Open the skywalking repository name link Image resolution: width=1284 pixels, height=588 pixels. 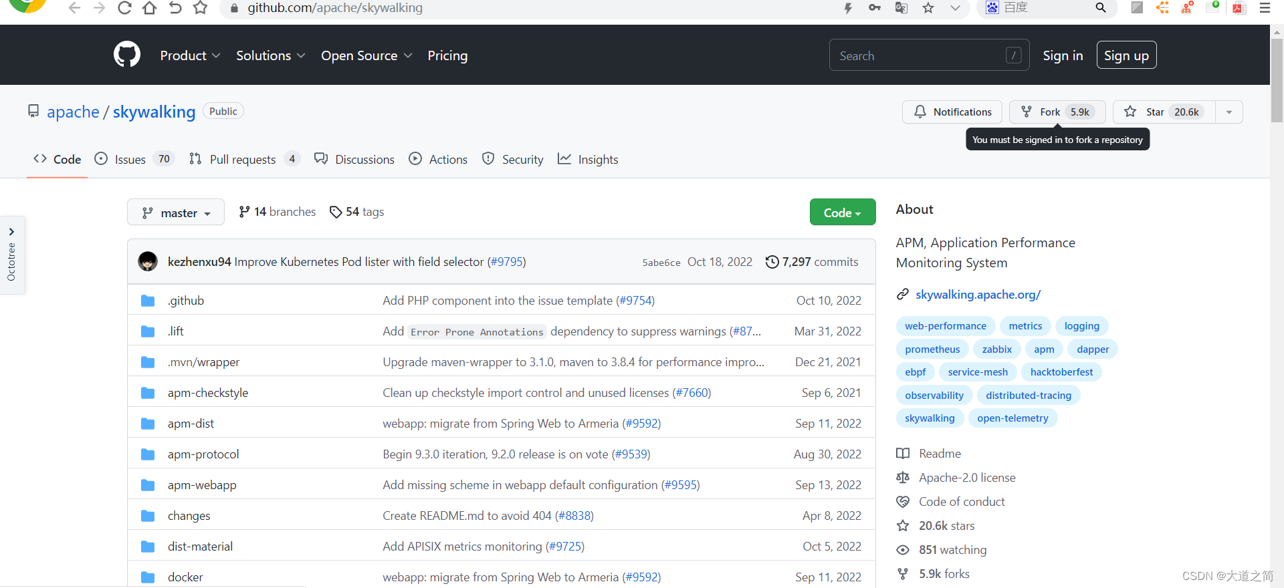coord(154,112)
